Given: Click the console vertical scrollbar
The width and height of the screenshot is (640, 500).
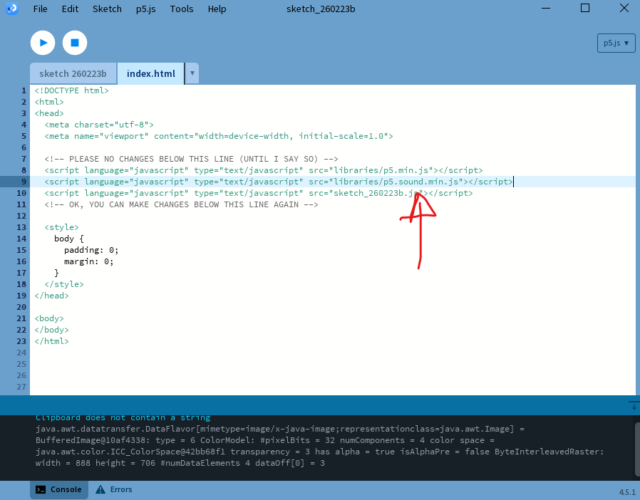Looking at the screenshot, I should point(636,449).
